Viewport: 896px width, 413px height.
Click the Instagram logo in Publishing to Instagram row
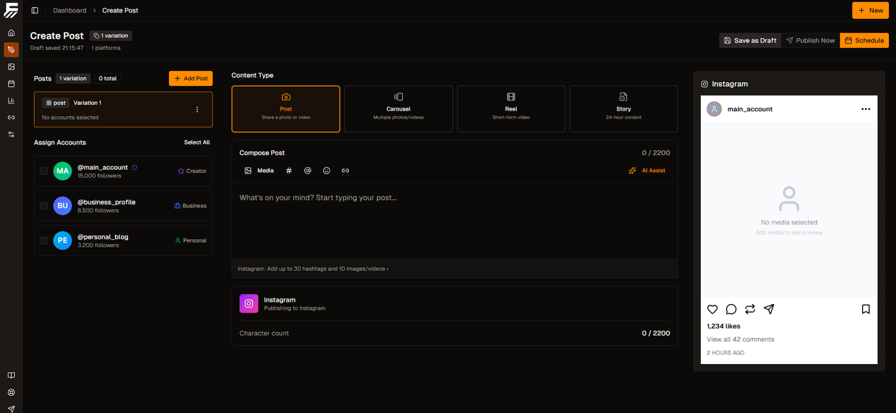point(249,303)
